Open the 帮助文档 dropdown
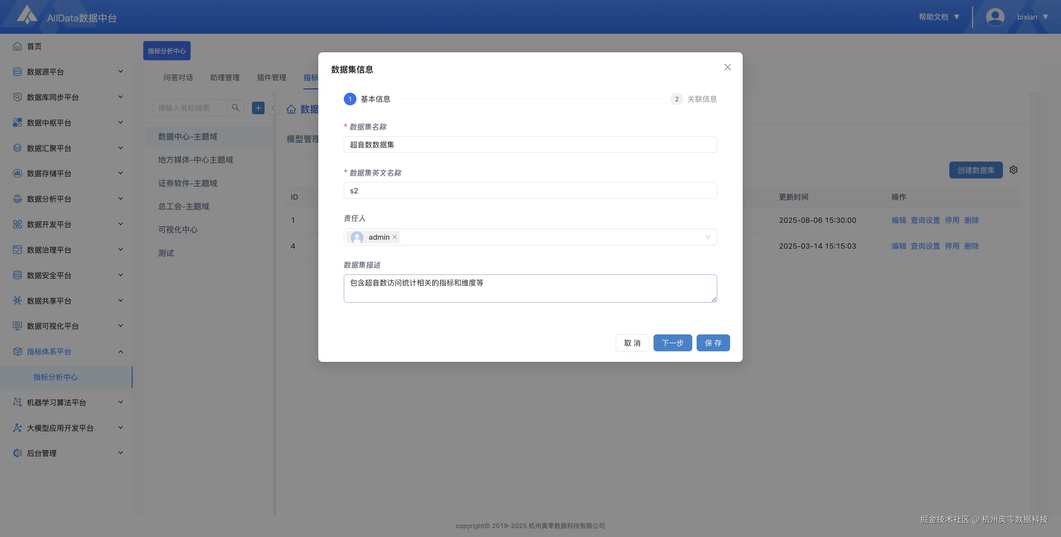1061x537 pixels. 939,17
